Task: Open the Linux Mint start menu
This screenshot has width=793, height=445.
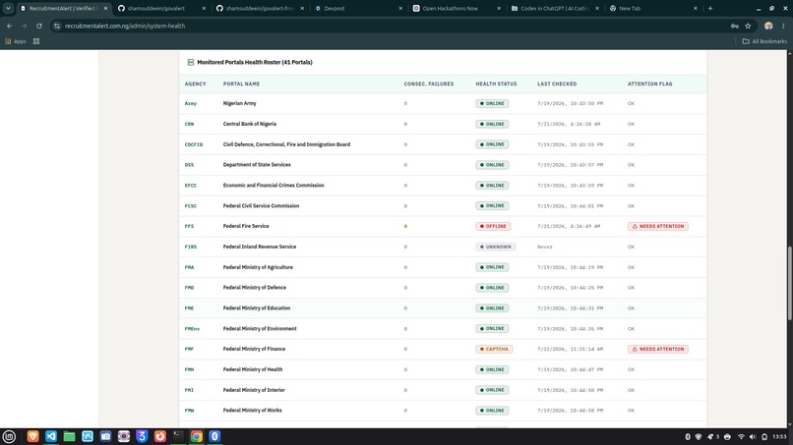Action: (9, 436)
